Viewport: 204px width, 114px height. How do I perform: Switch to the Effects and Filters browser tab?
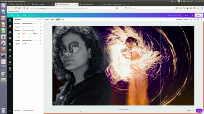[x=18, y=4]
